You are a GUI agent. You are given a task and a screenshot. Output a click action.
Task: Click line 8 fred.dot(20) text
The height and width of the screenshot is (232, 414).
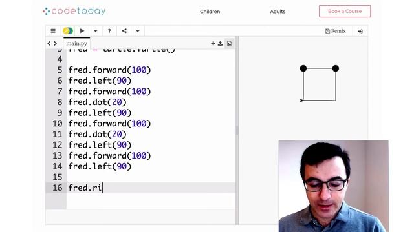pyautogui.click(x=98, y=102)
